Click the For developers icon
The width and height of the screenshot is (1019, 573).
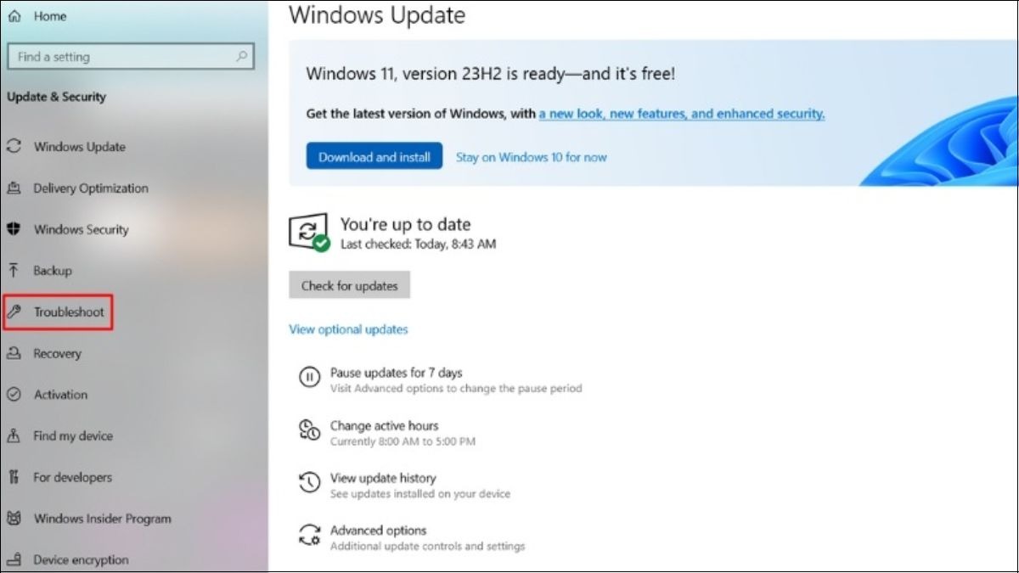coord(14,477)
